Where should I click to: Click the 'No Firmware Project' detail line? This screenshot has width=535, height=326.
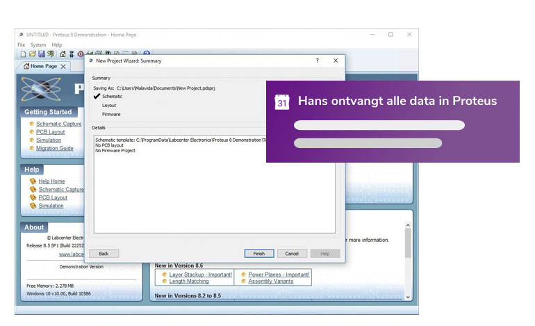115,151
